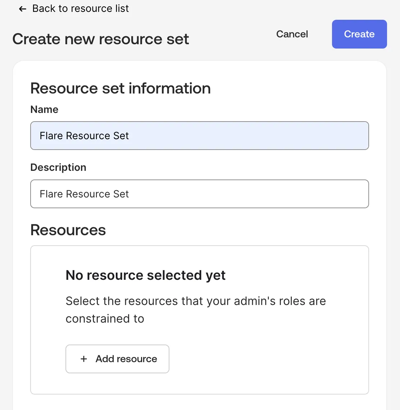Focus the Description input field
Image resolution: width=400 pixels, height=410 pixels.
pyautogui.click(x=200, y=194)
